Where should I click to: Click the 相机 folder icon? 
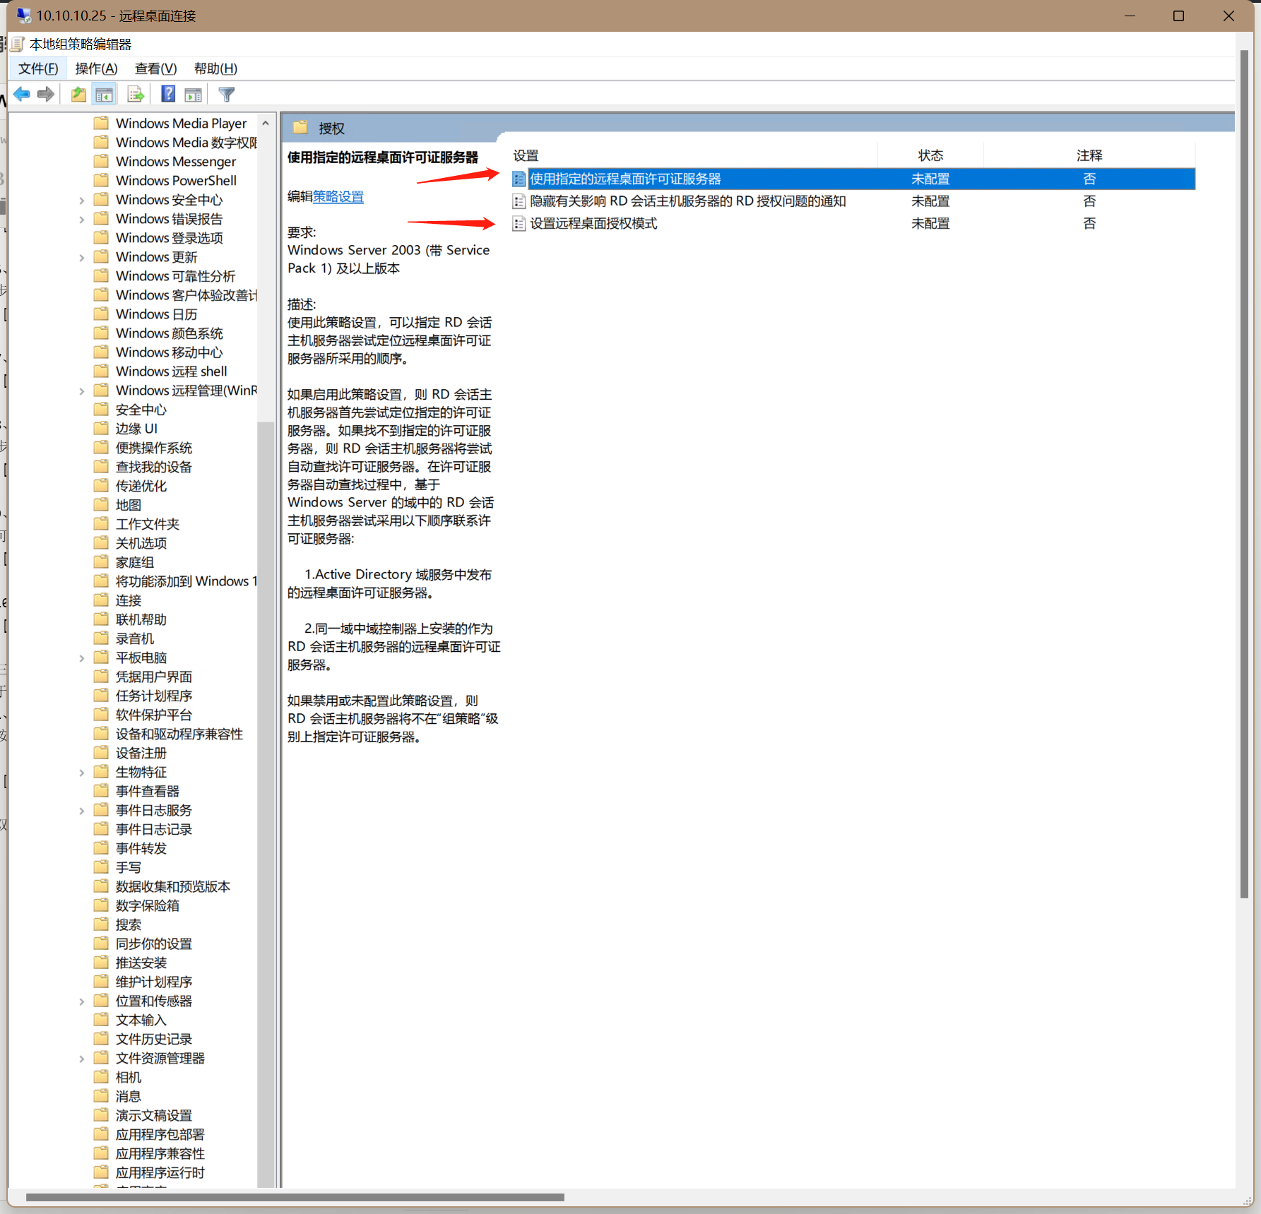pos(102,1076)
